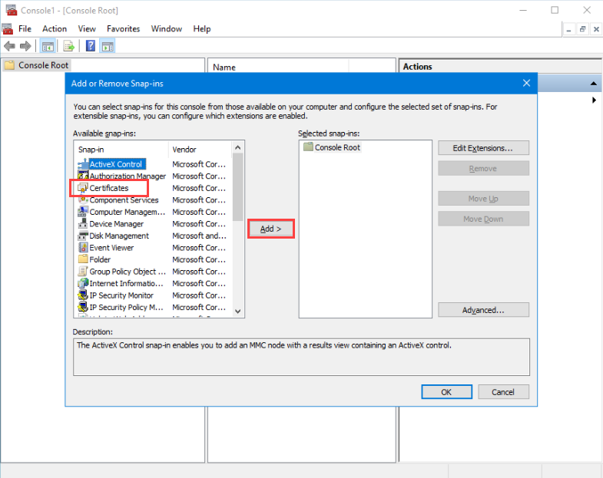The width and height of the screenshot is (603, 478).
Task: Select the Device Manager row text
Action: 117,224
